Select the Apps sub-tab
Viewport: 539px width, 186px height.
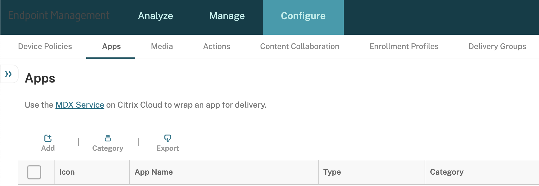111,47
